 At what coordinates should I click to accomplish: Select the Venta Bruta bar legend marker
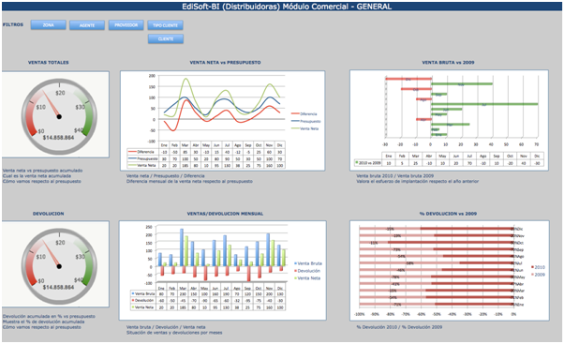[296, 263]
